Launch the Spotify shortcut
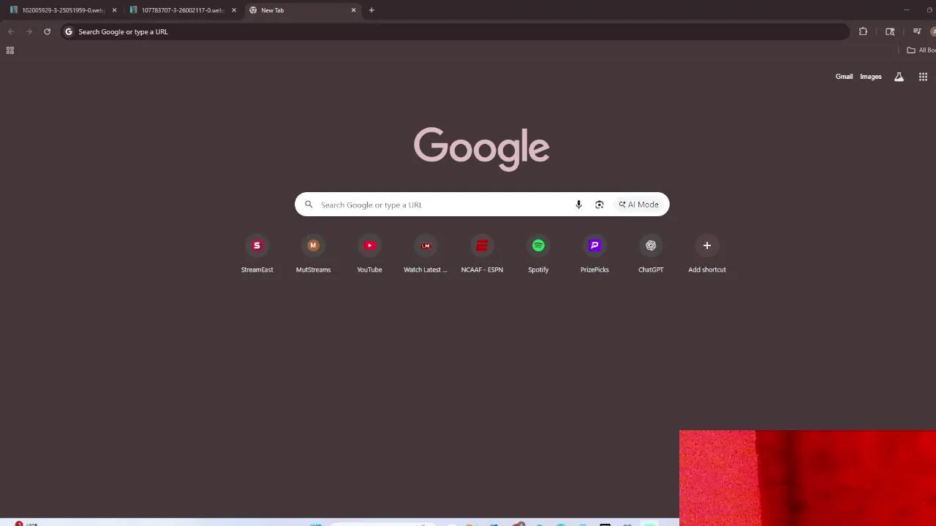 pos(538,254)
